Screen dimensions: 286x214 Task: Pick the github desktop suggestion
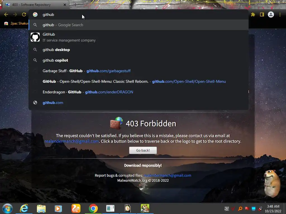coord(139,50)
